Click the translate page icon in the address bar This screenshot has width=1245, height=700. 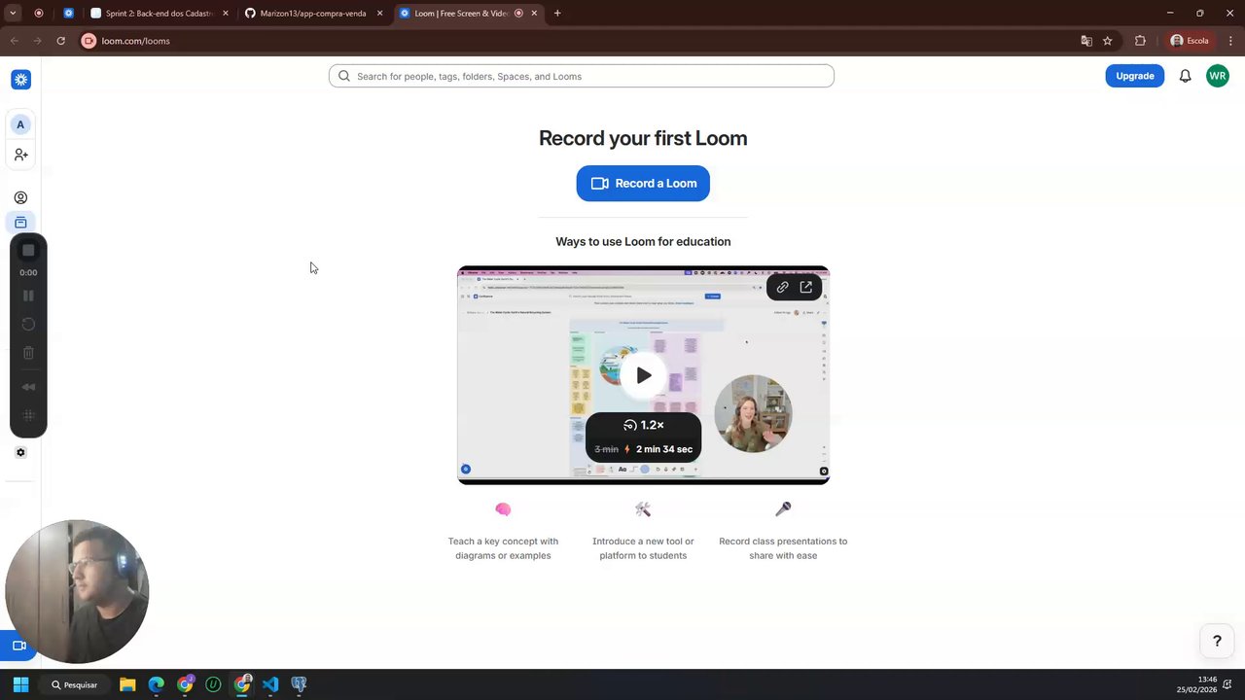[1086, 41]
